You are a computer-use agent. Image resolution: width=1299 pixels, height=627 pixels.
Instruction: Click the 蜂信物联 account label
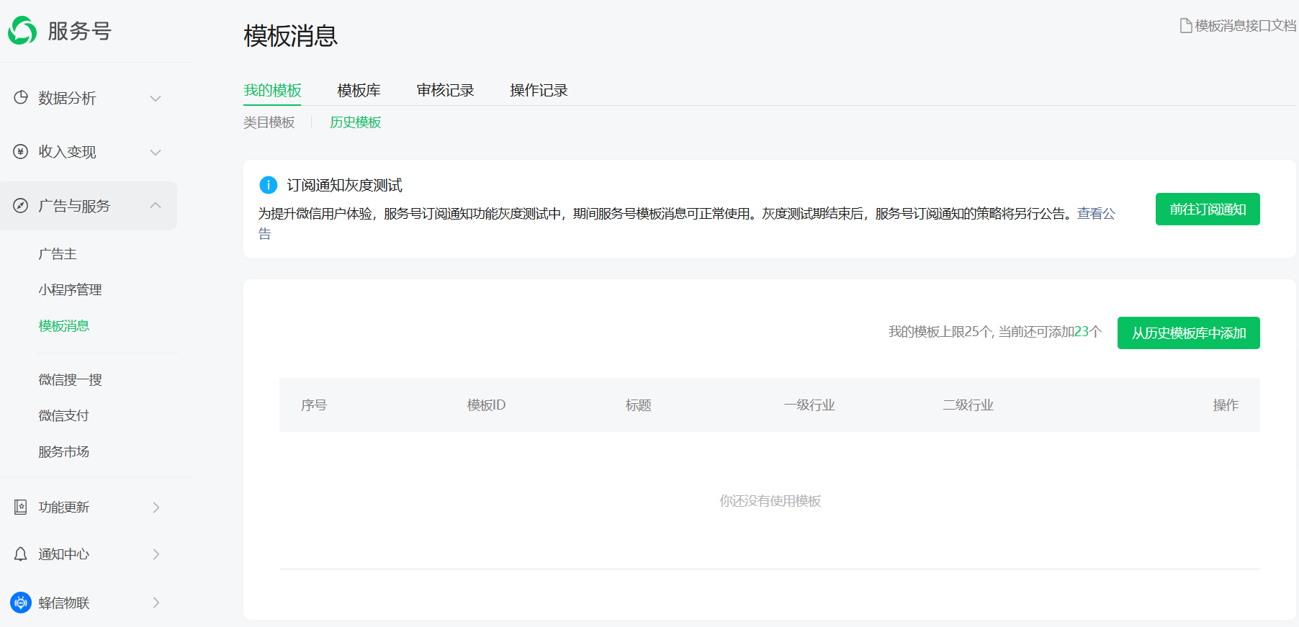point(64,603)
